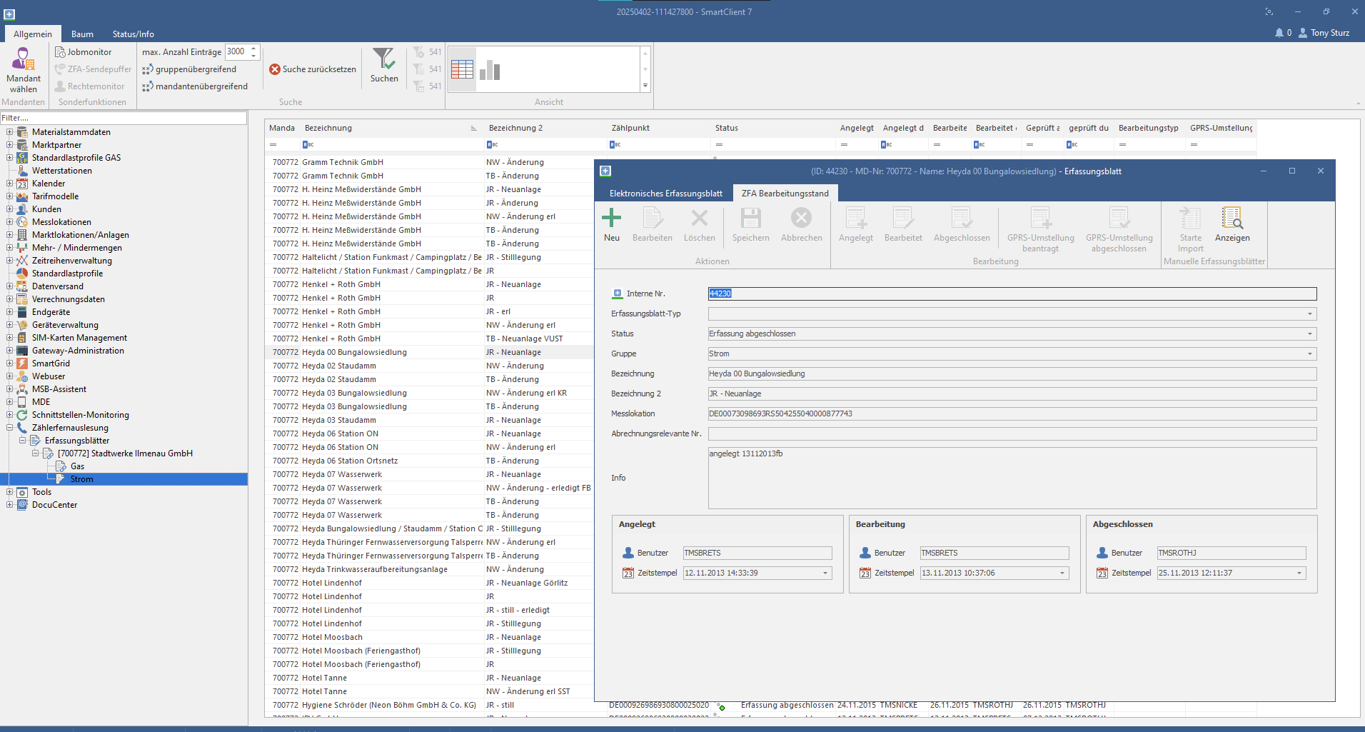Increase max. Anzahl Einträge spinner value
Screen dimensions: 1365x732
253,49
